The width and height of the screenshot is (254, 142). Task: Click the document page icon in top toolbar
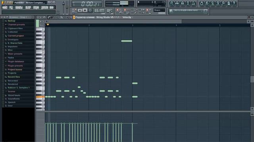[229, 3]
